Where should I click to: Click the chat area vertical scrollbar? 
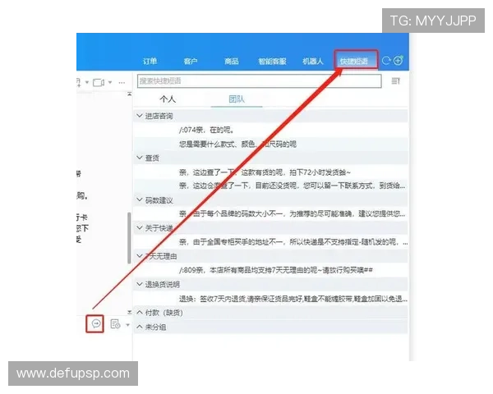pyautogui.click(x=129, y=238)
